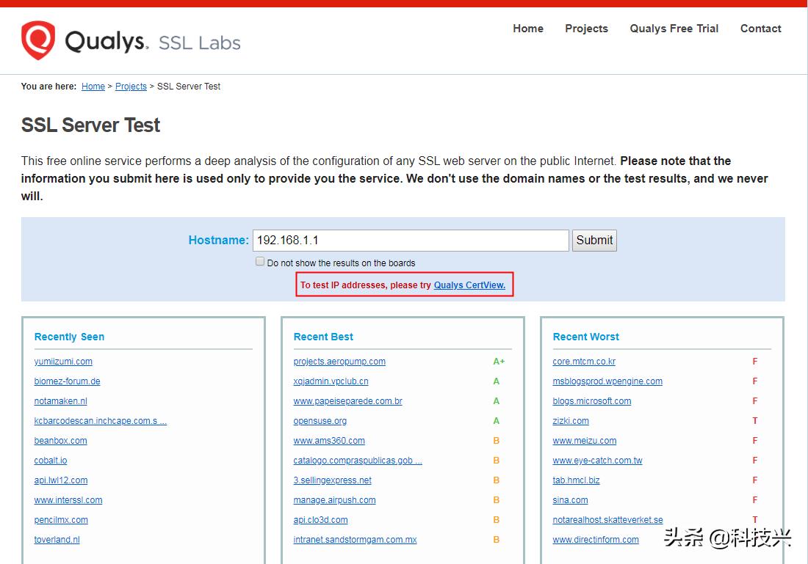Viewport: 808px width, 564px height.
Task: Open blogs.microsoft.com in Recent Worst
Action: pos(591,401)
